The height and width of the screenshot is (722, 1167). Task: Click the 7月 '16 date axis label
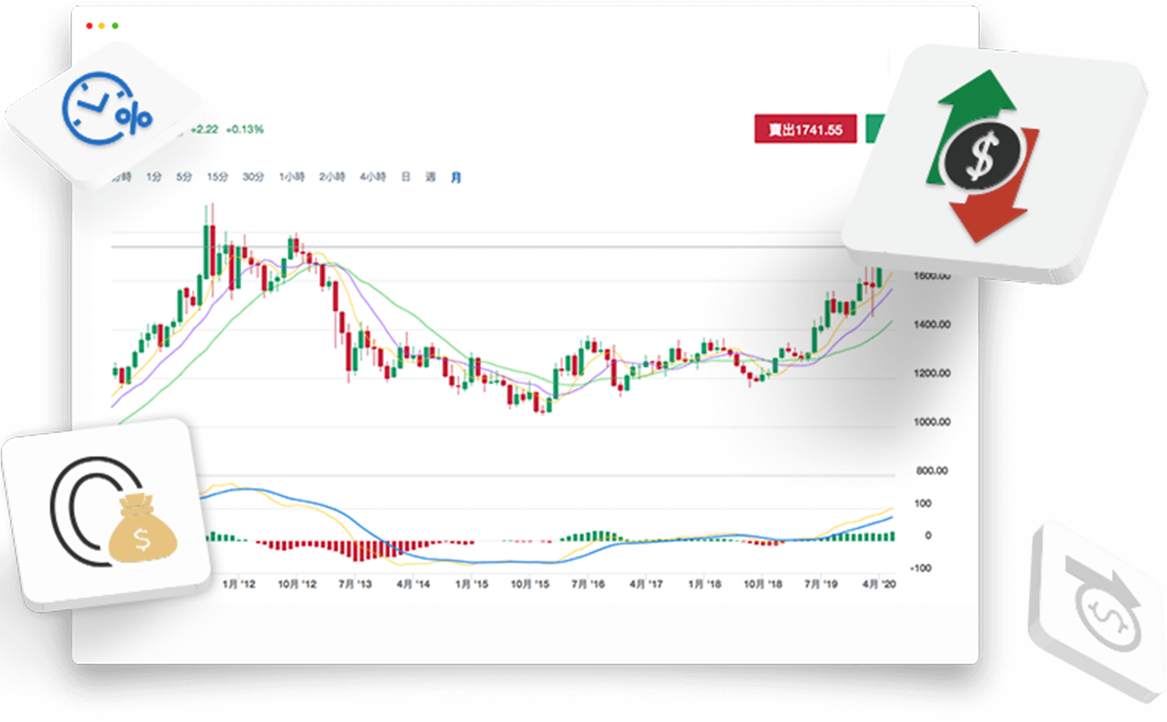588,585
